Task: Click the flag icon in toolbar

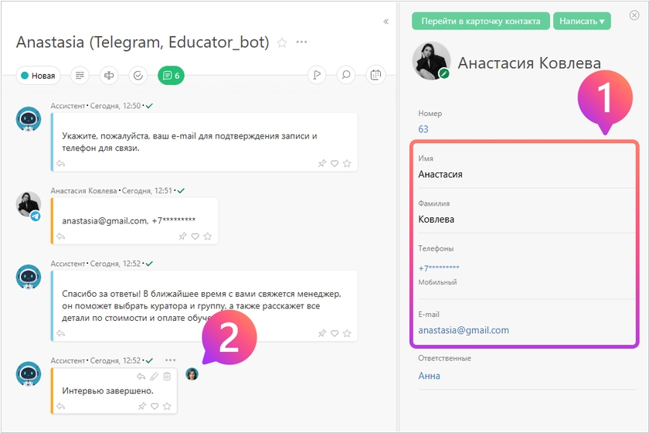Action: click(x=317, y=76)
